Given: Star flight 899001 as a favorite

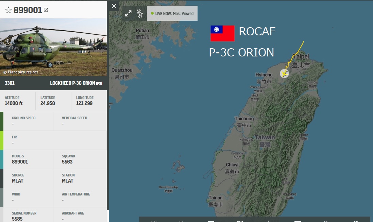Looking at the screenshot, I should point(8,10).
